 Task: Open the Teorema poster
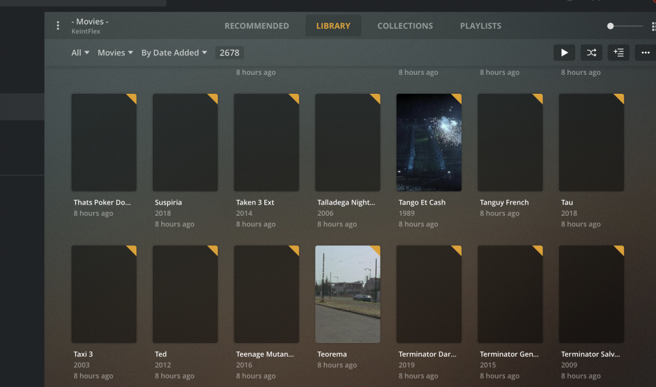click(x=348, y=294)
